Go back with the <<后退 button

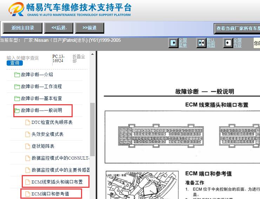[x=59, y=28]
